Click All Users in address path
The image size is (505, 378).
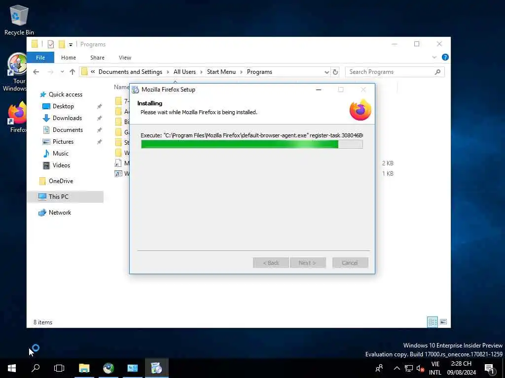tap(184, 72)
